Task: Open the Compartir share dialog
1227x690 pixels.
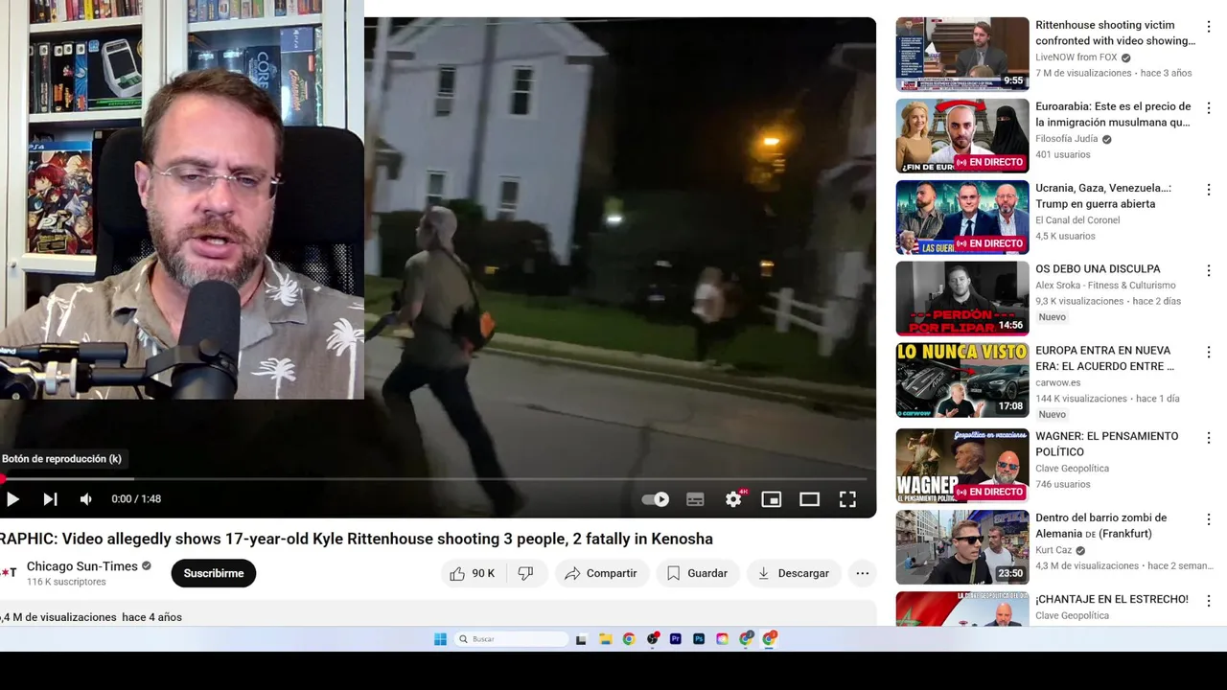Action: (601, 573)
